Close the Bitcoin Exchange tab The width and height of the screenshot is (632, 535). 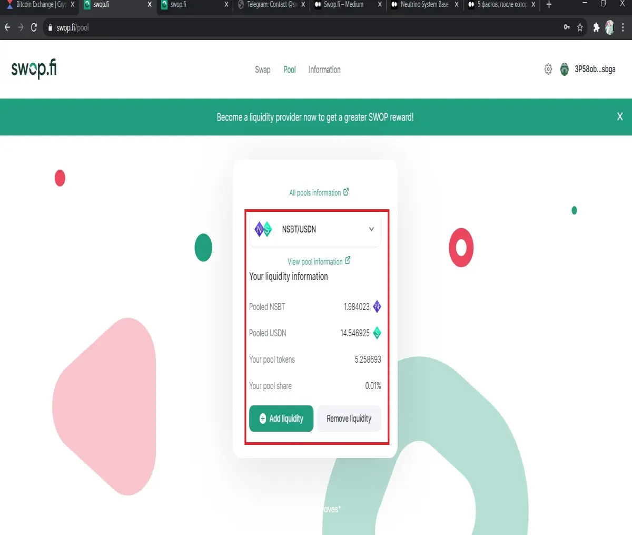72,4
